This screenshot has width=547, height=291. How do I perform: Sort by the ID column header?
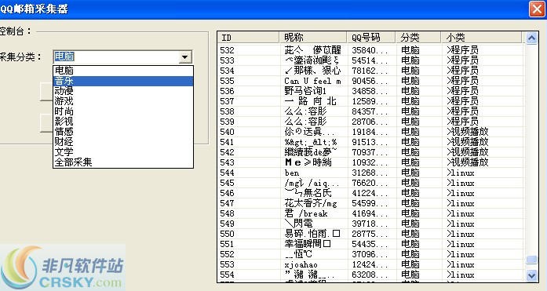click(x=248, y=38)
